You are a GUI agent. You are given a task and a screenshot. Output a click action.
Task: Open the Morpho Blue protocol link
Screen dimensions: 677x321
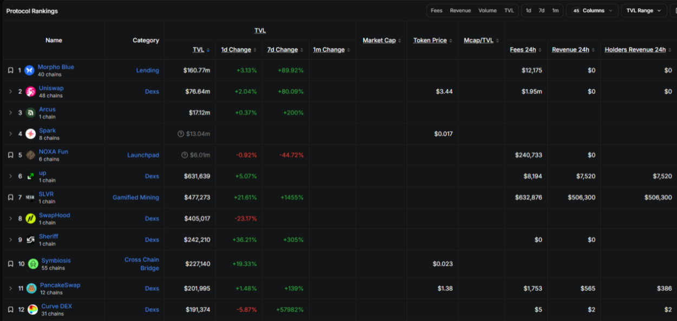[x=56, y=67]
